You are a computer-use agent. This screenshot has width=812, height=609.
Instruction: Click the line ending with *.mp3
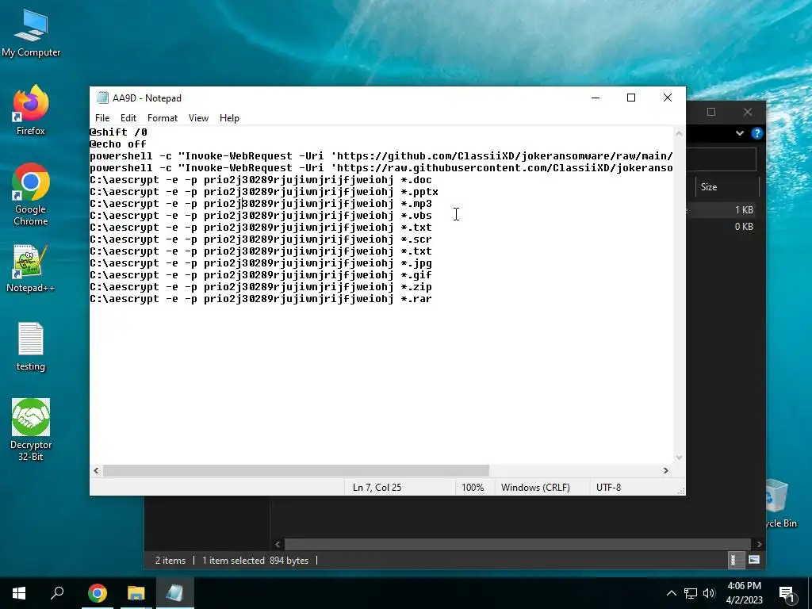click(x=260, y=204)
